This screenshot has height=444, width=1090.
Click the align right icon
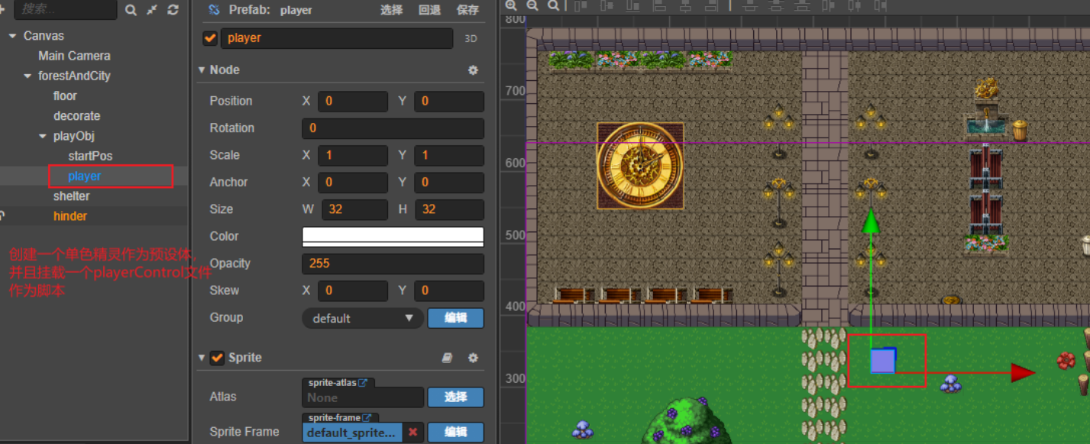[x=711, y=5]
